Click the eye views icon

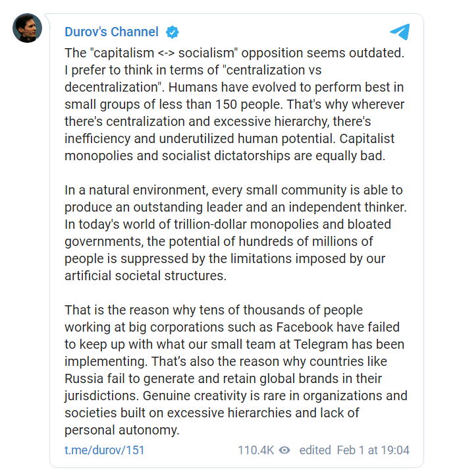(284, 450)
